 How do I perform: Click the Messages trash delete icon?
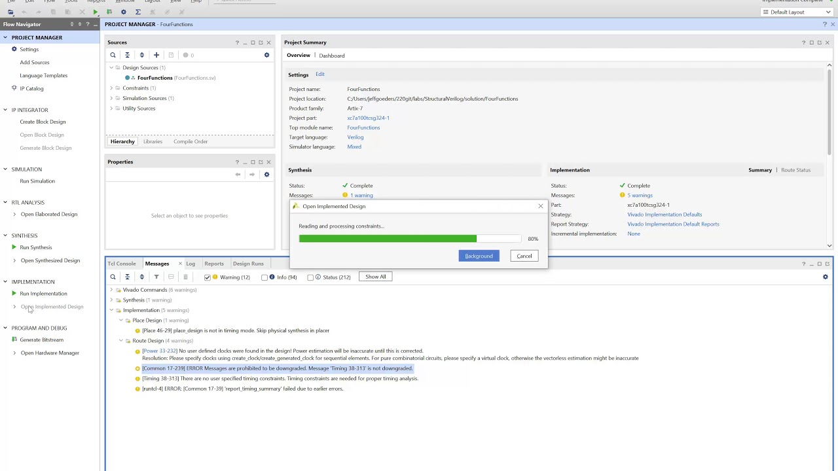(185, 277)
